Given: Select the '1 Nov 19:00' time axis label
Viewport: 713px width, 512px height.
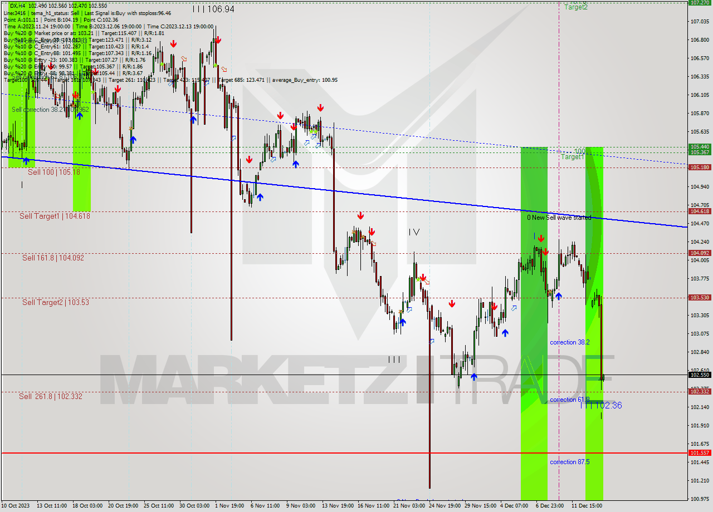Looking at the screenshot, I should [229, 506].
